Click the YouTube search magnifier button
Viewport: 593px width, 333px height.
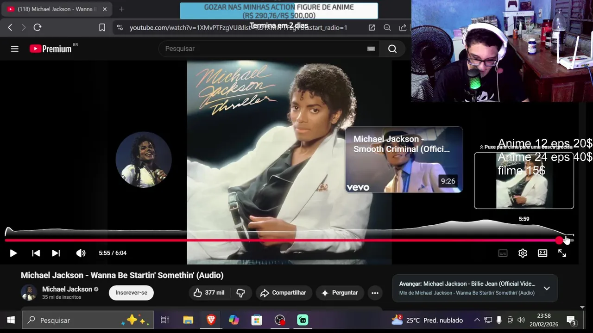click(392, 49)
